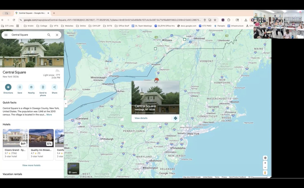Click the show your location button
The height and width of the screenshot is (188, 304).
point(265,158)
